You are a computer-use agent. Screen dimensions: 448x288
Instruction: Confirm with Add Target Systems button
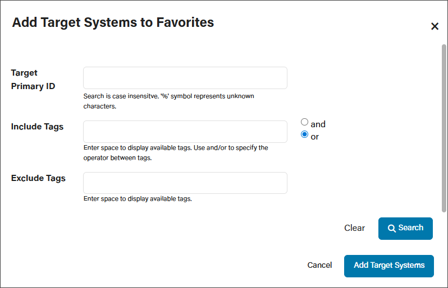click(x=389, y=266)
